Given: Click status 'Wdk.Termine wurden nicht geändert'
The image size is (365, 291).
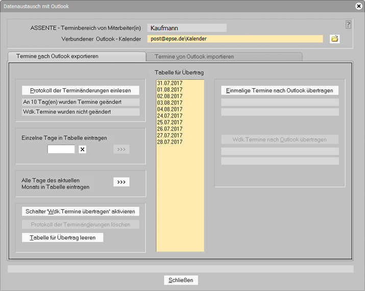Looking at the screenshot, I should [x=81, y=112].
